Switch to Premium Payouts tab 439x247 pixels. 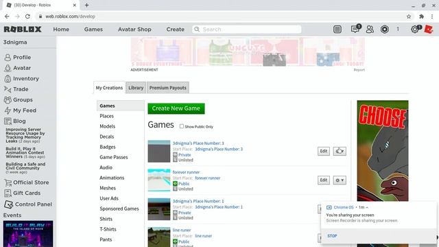click(x=167, y=88)
